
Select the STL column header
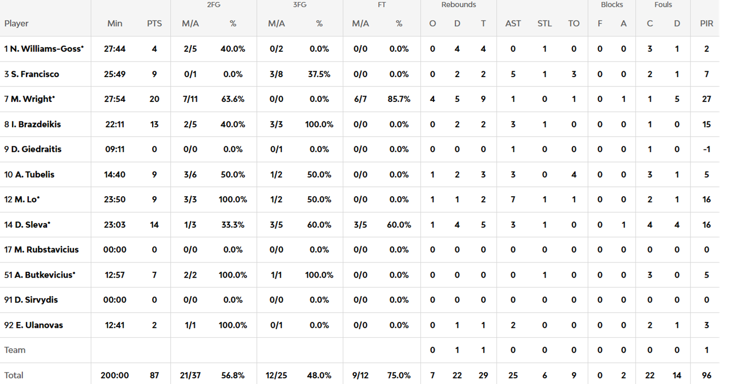[545, 23]
